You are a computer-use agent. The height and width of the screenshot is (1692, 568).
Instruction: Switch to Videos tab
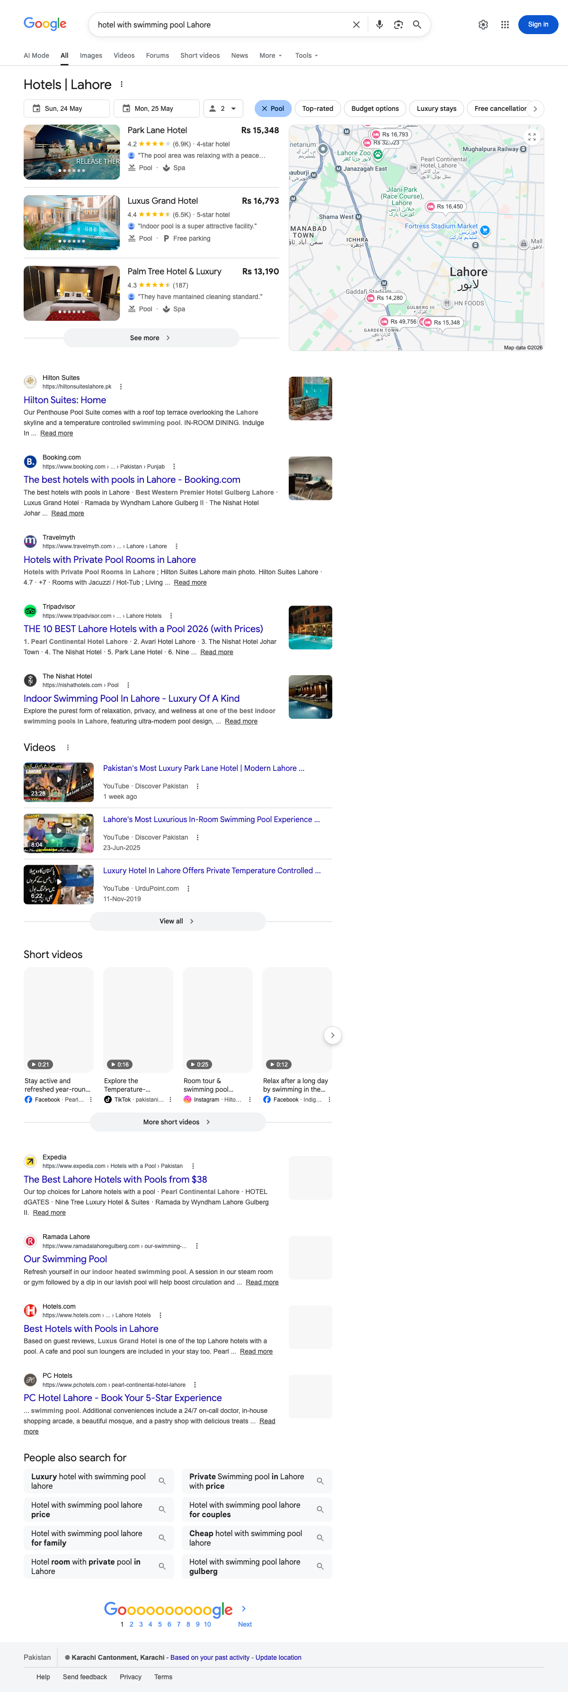click(124, 56)
